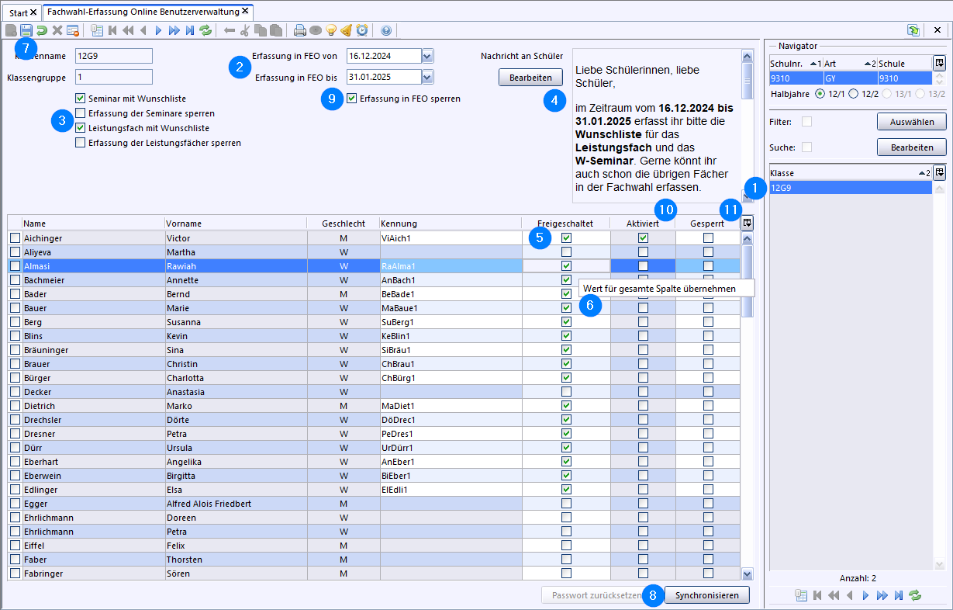Viewport: 953px width, 610px height.
Task: Click the Synchronisieren button
Action: click(707, 595)
